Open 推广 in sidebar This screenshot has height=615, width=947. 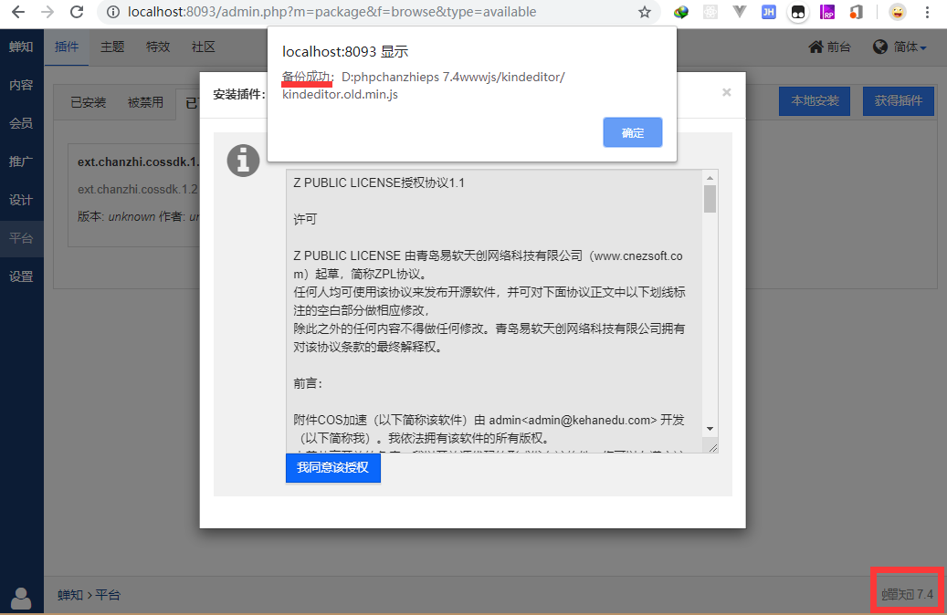(x=21, y=162)
